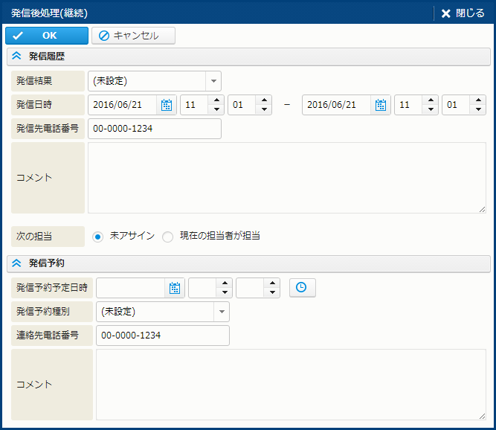The image size is (496, 430).
Task: Collapse the 発信履歴 section chevron
Action: [x=16, y=57]
